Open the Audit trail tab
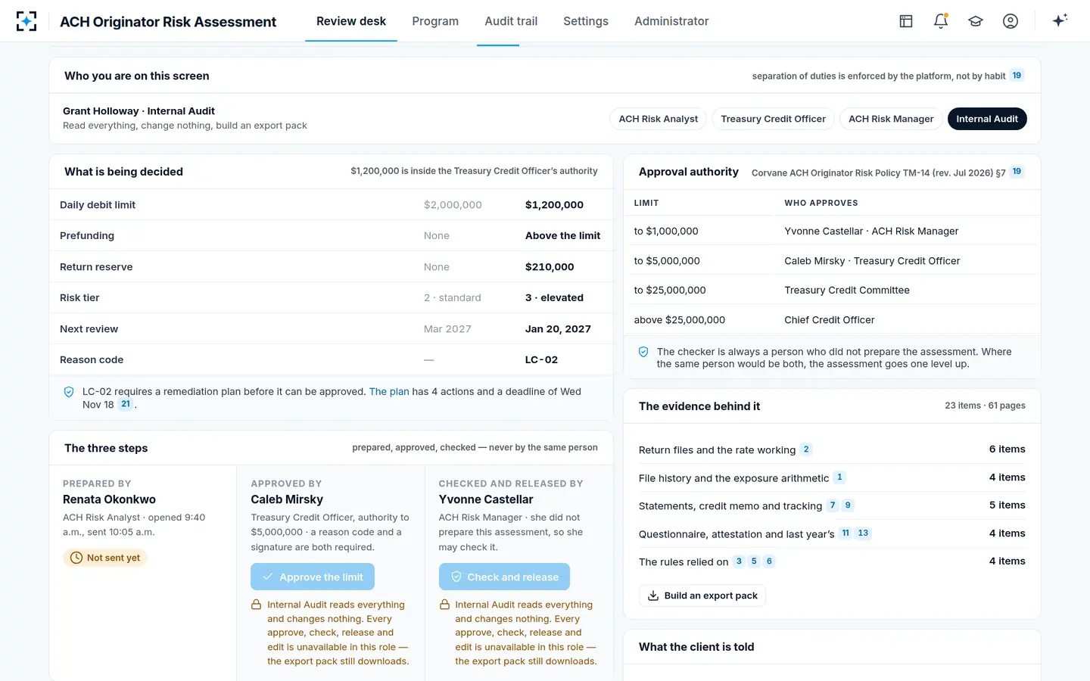Screen dimensions: 1090x681 pos(511,21)
